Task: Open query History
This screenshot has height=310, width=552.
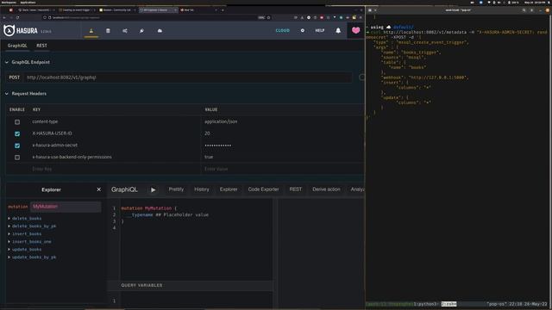Action: click(x=202, y=189)
